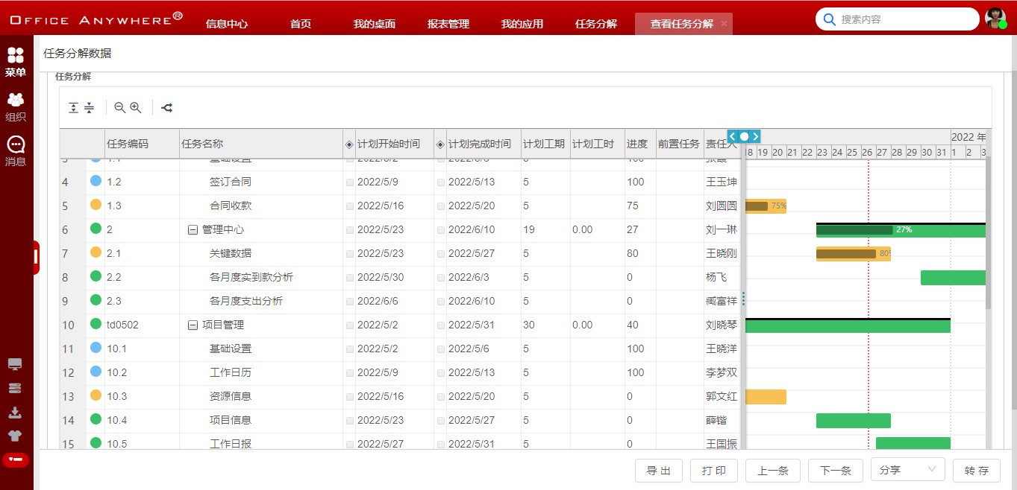Click the 管理中心 27% gantt progress bar
The height and width of the screenshot is (490, 1017).
pyautogui.click(x=901, y=230)
